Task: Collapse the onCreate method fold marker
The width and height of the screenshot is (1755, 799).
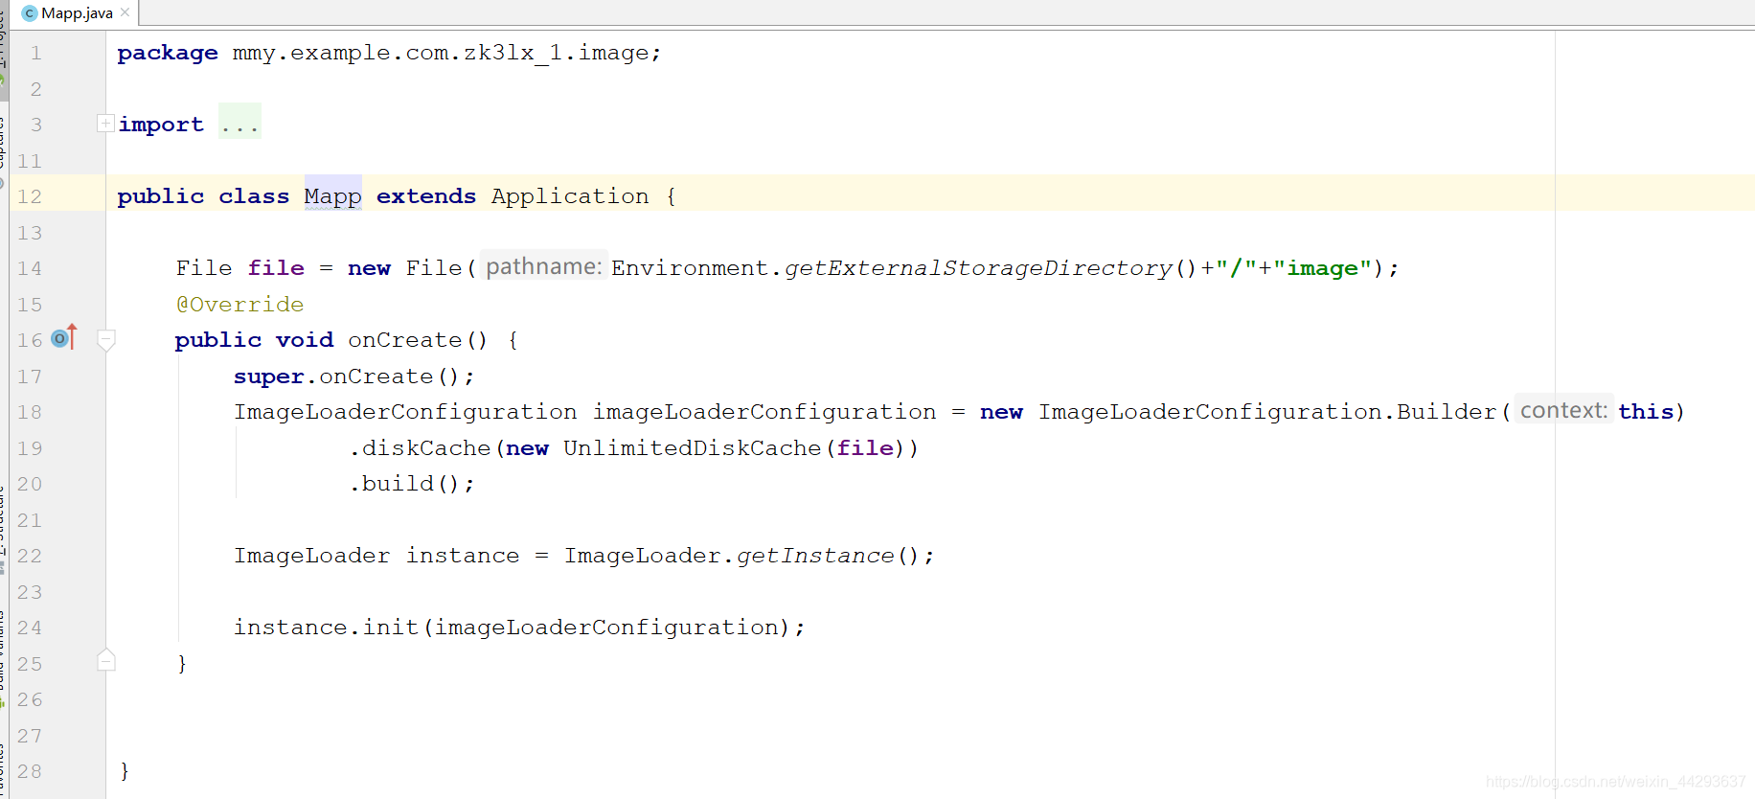Action: click(106, 339)
